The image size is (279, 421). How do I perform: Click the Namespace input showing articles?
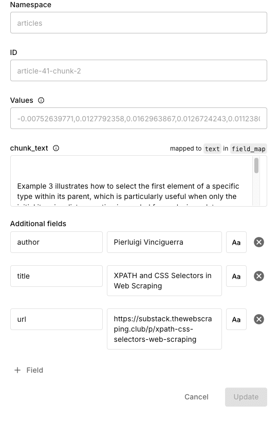139,23
